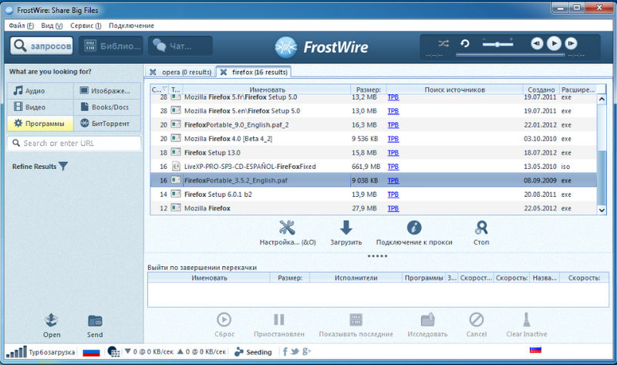
Task: Click the Send file icon
Action: (95, 321)
